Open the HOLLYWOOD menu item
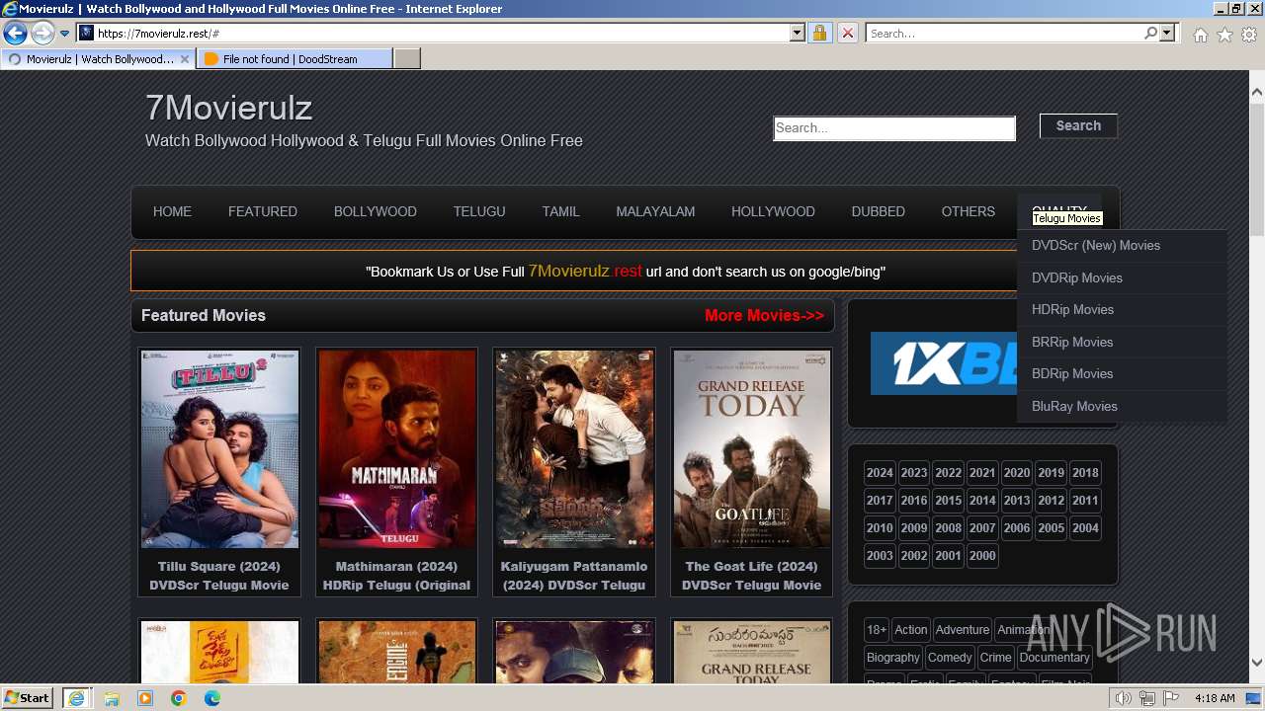 (773, 211)
